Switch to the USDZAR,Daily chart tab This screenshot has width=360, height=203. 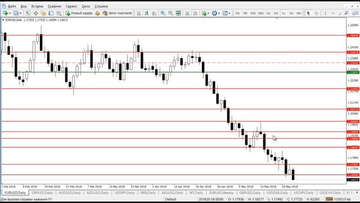[x=277, y=193]
